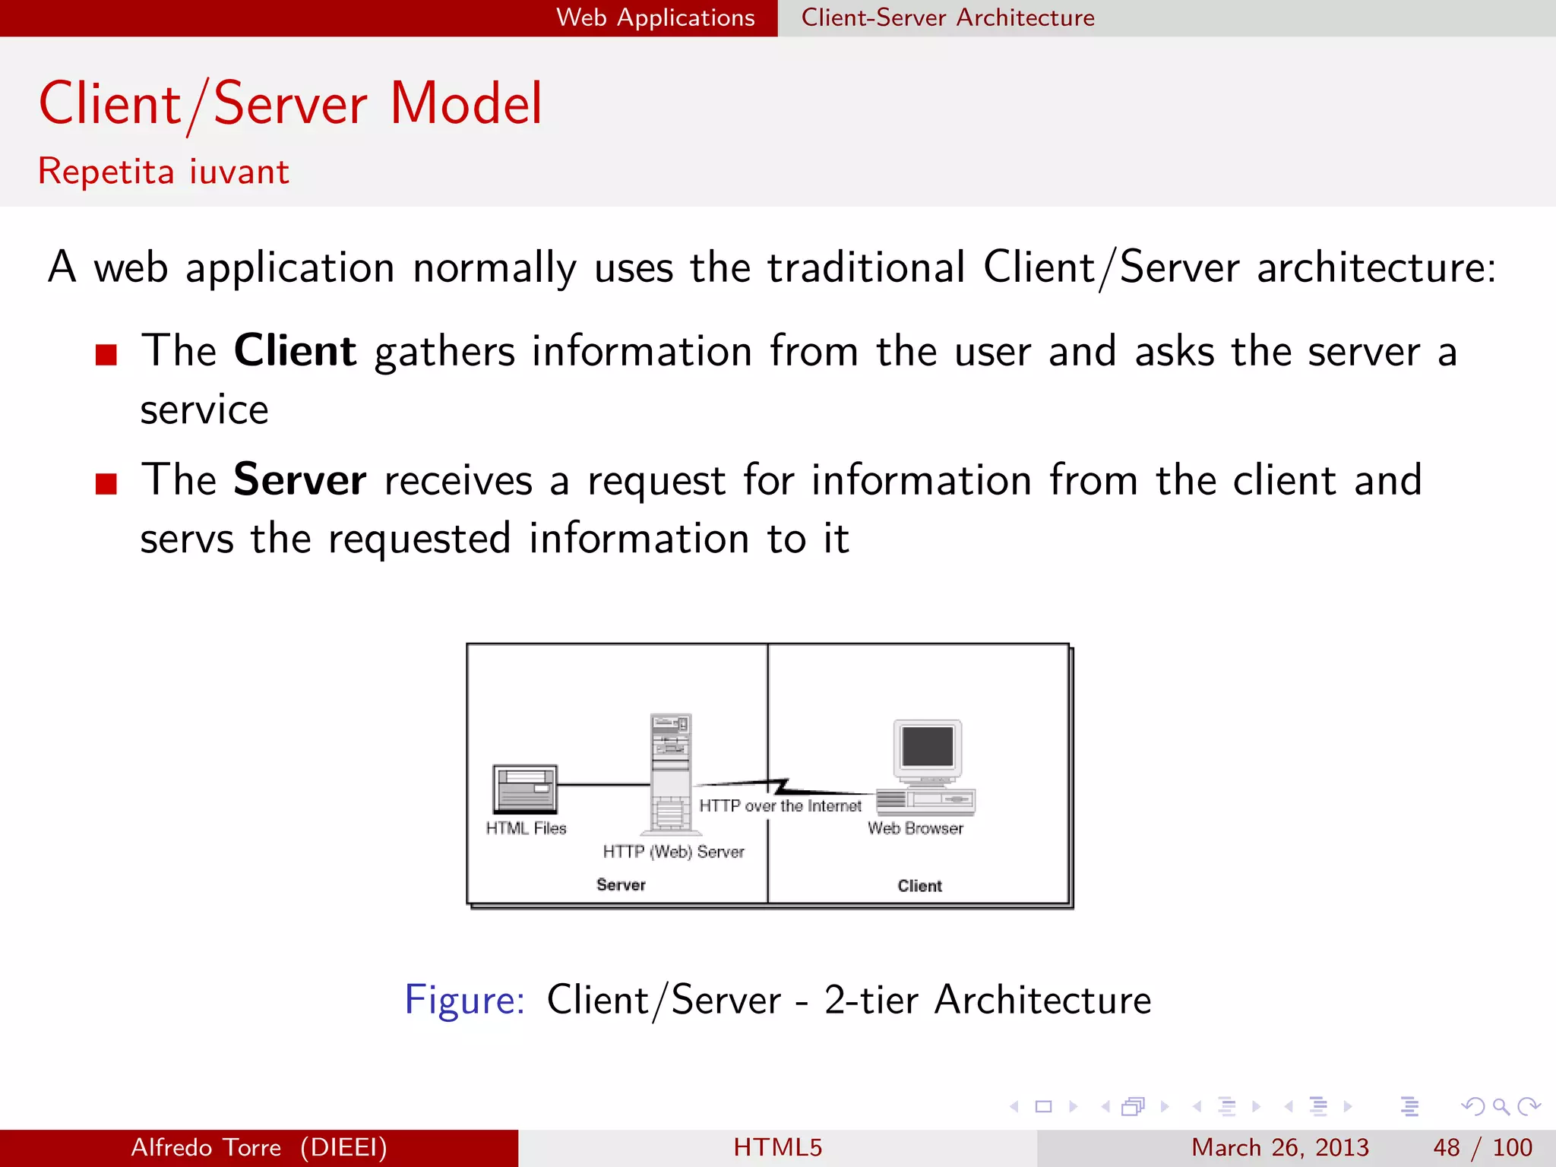Click the magnifying glass search icon
The height and width of the screenshot is (1167, 1556).
tap(1501, 1107)
